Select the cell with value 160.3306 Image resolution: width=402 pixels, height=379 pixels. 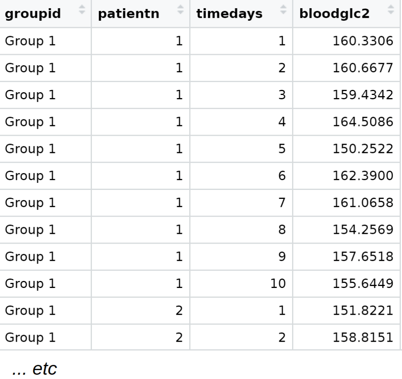[x=363, y=41]
